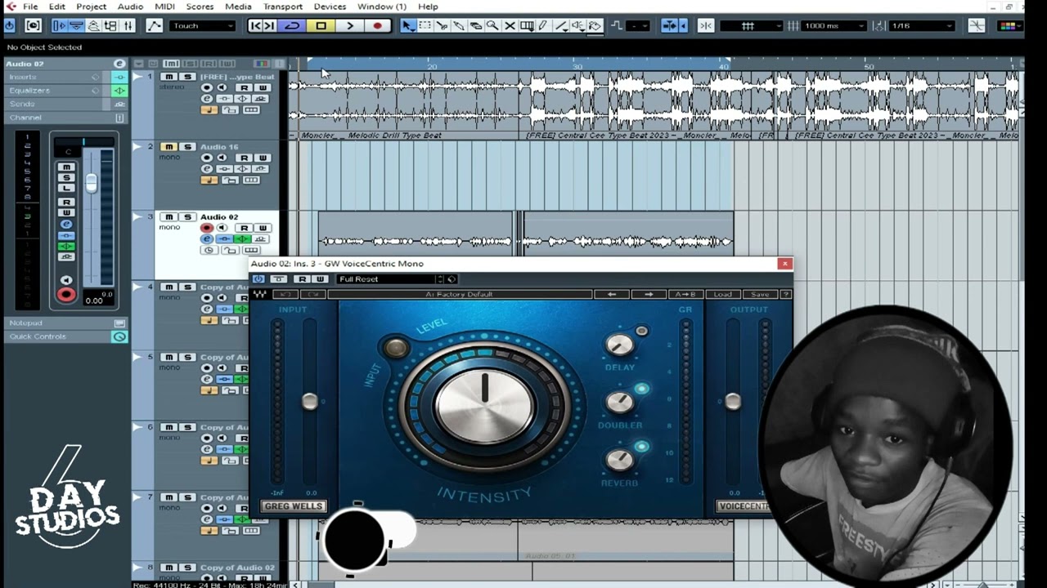The width and height of the screenshot is (1047, 588).
Task: Click previous preset arrow in plugin
Action: [x=611, y=295]
